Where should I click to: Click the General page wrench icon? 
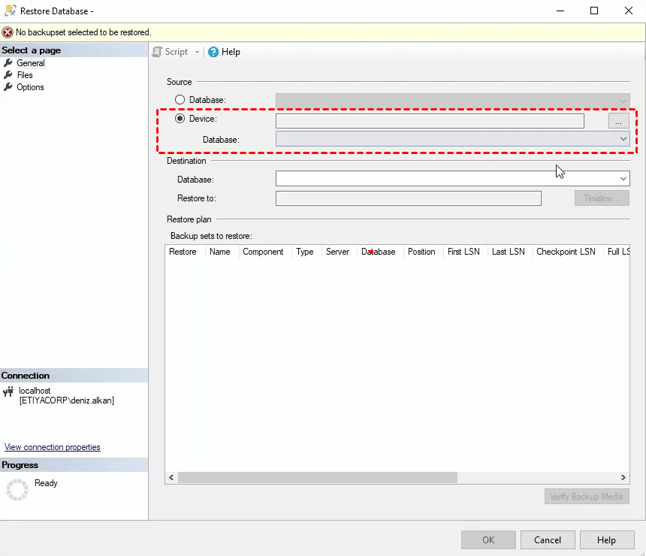[8, 62]
